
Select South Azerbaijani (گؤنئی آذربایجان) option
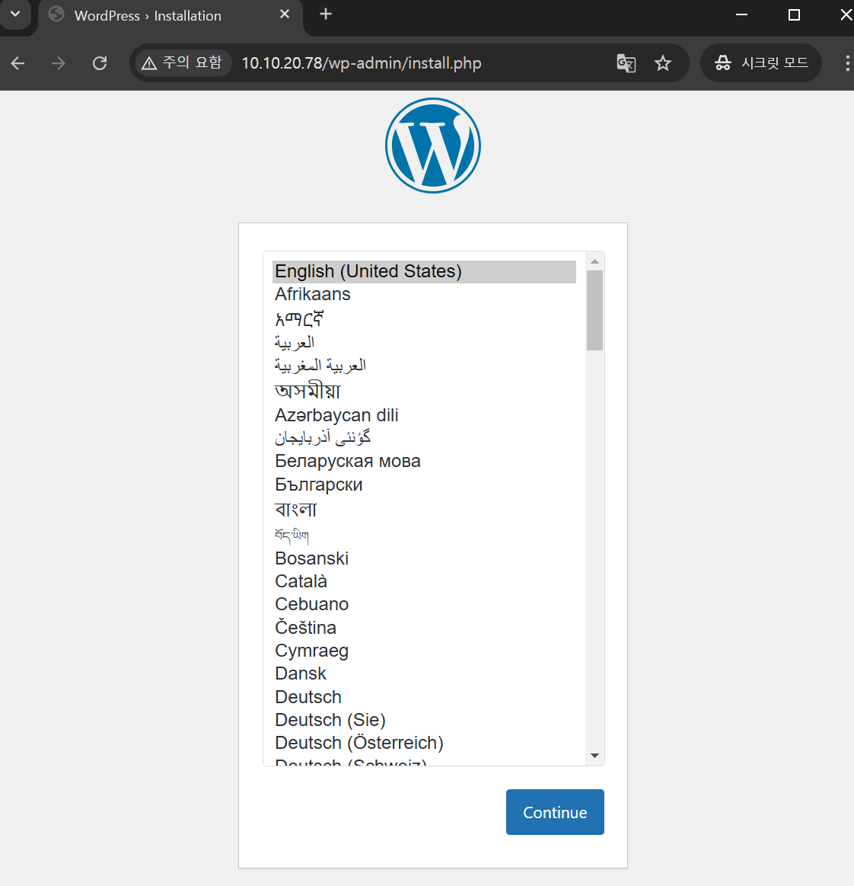point(424,438)
